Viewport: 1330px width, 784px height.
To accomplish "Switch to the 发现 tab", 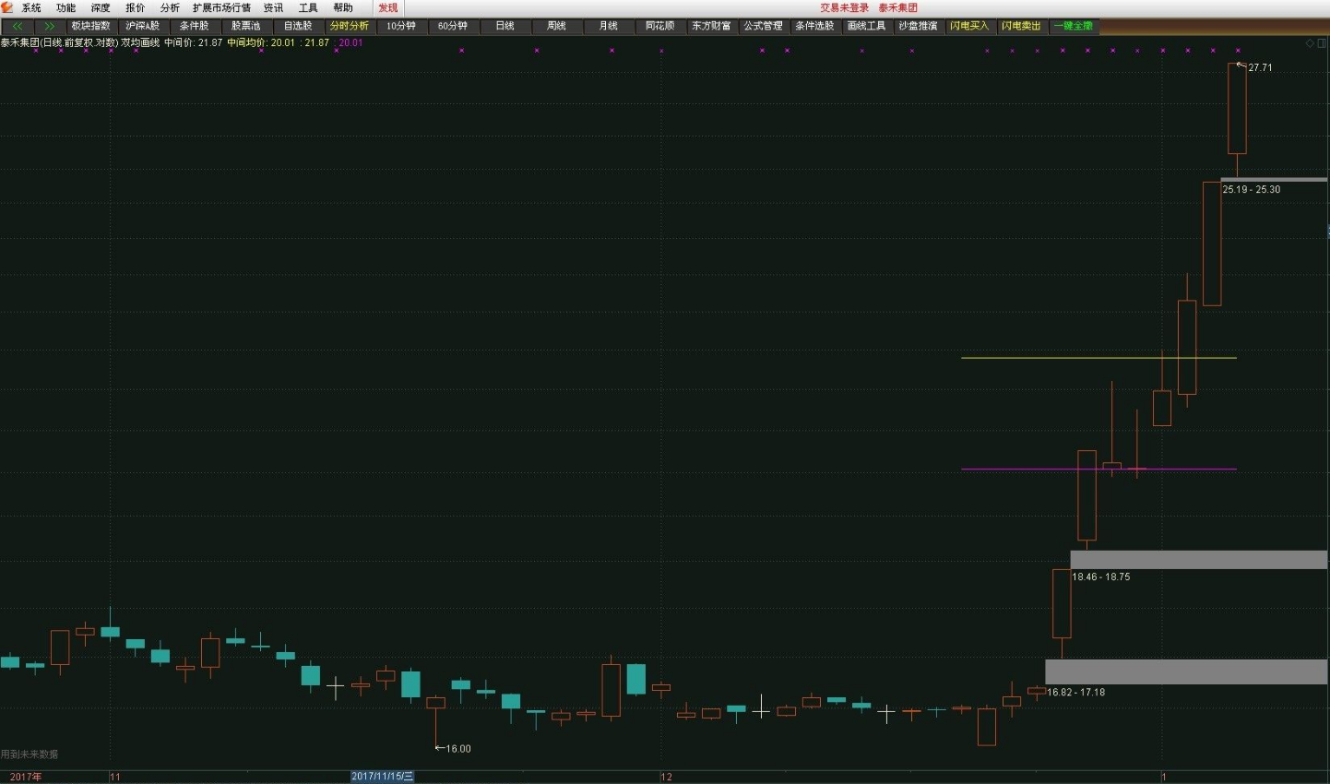I will point(388,7).
